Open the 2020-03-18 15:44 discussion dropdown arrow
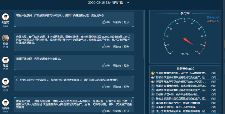Screen dimensions: 225x114 [128, 3]
